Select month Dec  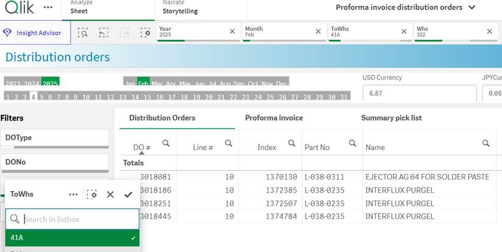tap(281, 81)
